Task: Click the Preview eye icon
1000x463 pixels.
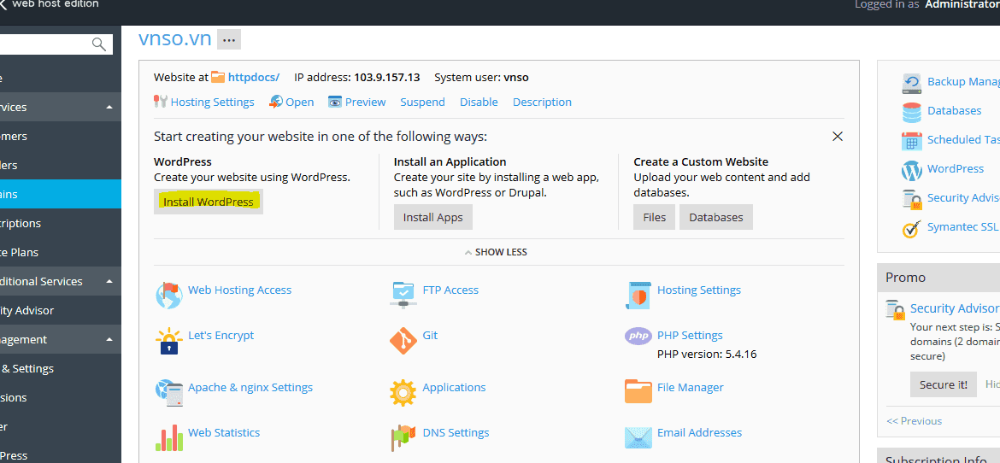Action: [335, 102]
